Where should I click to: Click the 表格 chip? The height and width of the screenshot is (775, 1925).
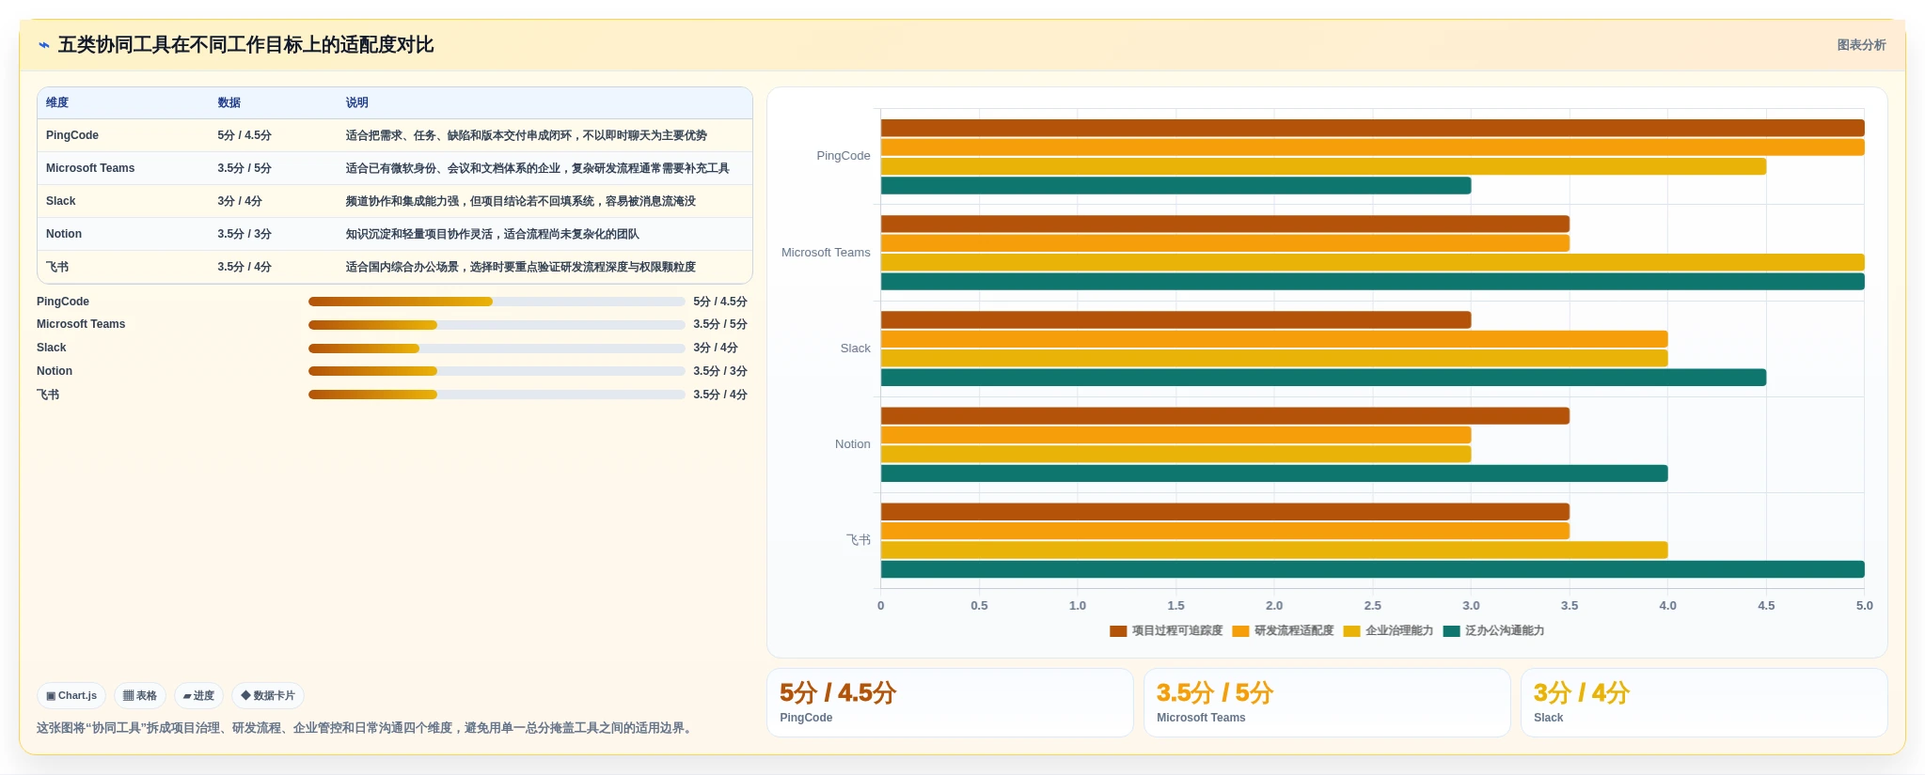point(140,696)
